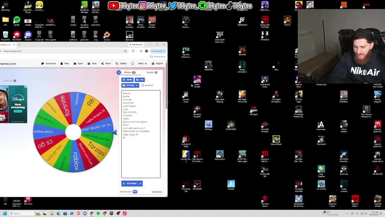Open the Add image dropdown arrow
385x217 pixels.
[137, 86]
